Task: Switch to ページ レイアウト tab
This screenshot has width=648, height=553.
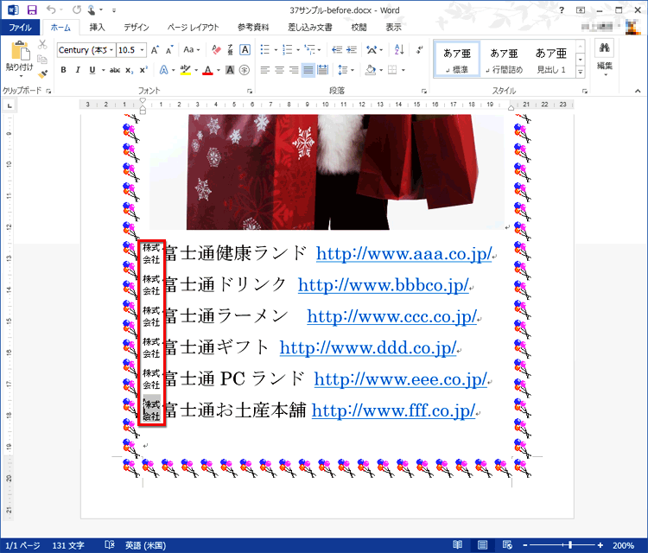Action: [193, 28]
